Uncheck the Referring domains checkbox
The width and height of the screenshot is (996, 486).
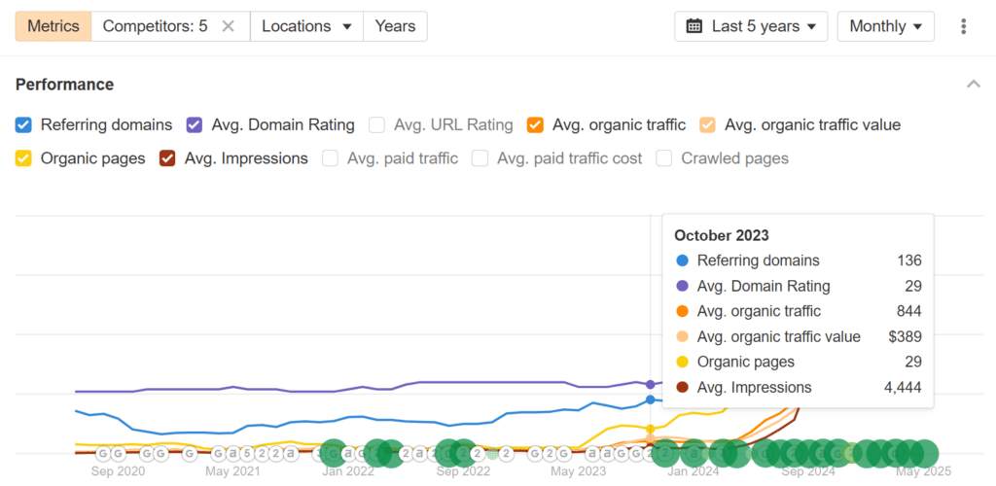(x=23, y=125)
